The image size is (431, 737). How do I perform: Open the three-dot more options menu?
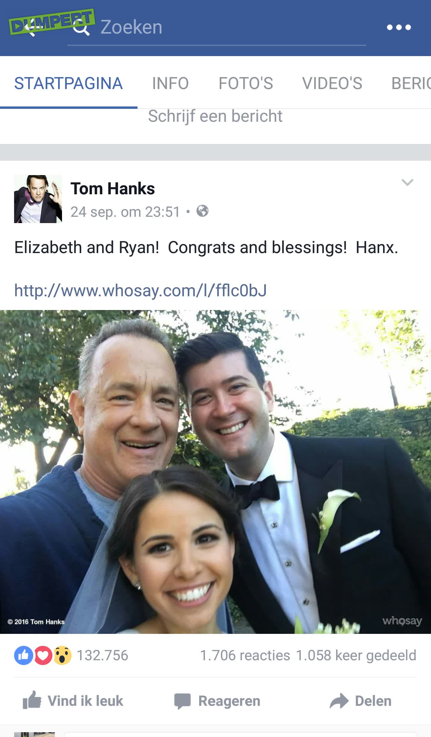[399, 27]
